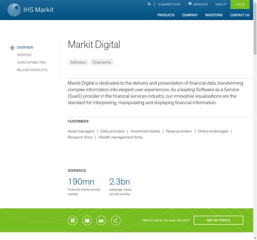
Task: Open the Company menu
Action: click(x=190, y=15)
